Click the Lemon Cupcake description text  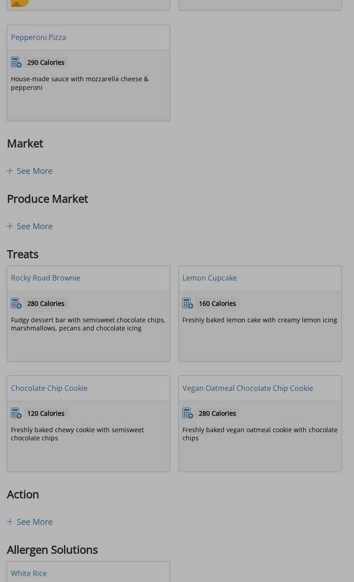[x=260, y=320]
